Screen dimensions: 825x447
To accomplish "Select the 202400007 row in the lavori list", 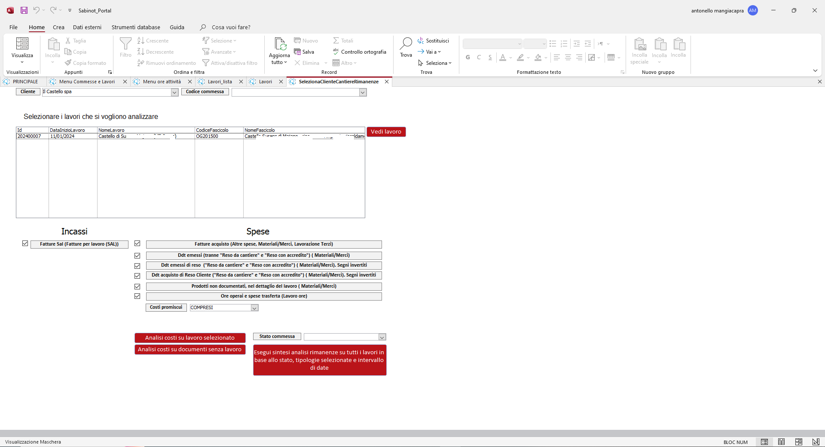I will 190,136.
